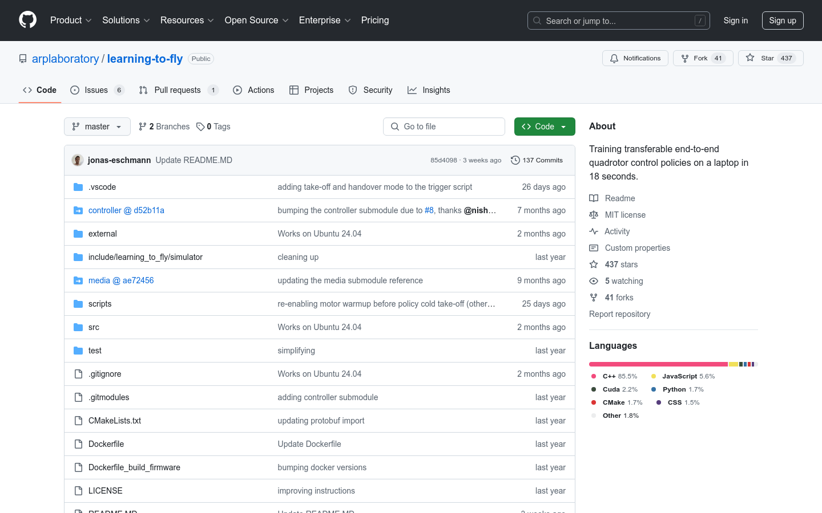
Task: Open the learning-to-fly repository link
Action: point(145,59)
